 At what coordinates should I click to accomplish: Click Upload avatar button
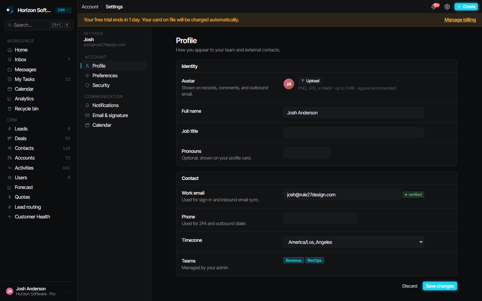(310, 81)
